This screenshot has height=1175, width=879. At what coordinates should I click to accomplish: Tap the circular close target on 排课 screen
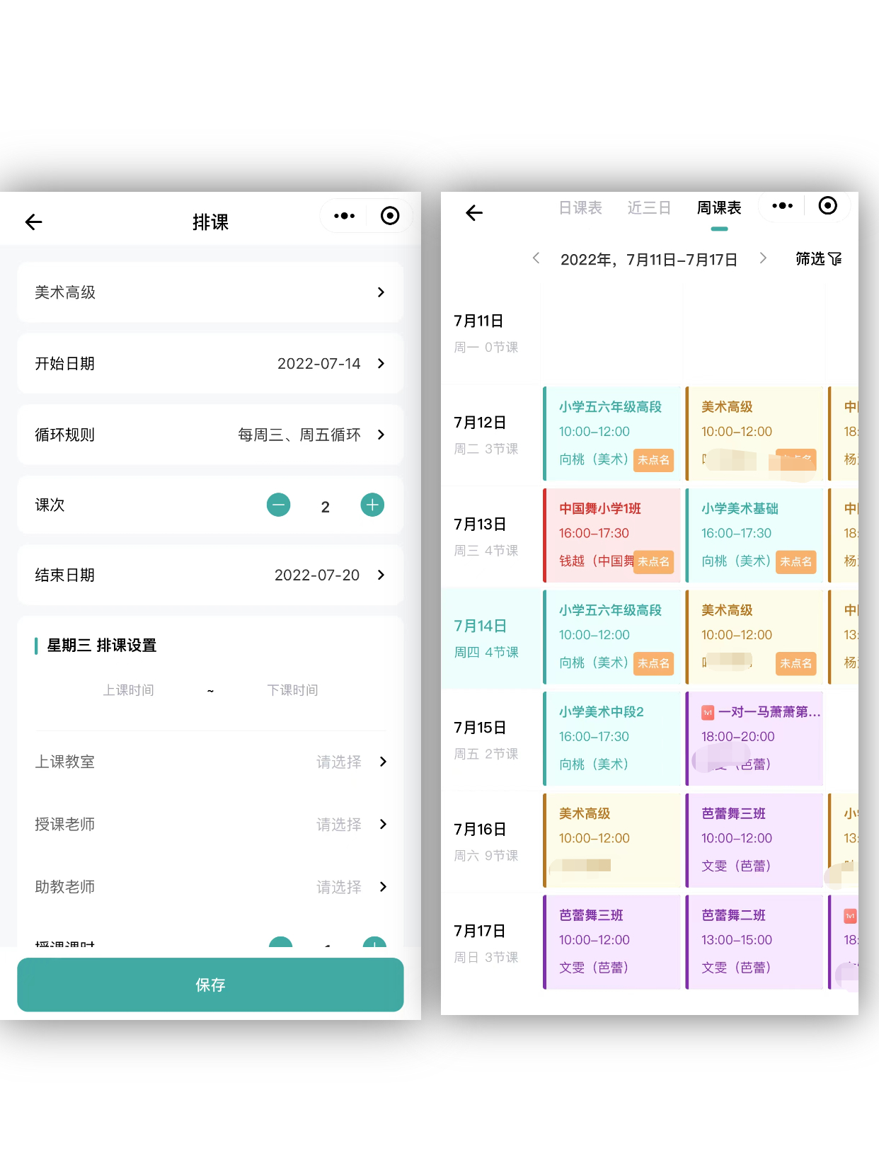[390, 216]
